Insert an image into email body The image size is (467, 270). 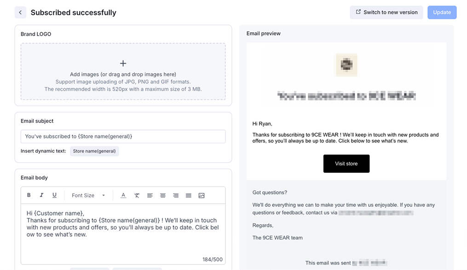[x=202, y=195]
